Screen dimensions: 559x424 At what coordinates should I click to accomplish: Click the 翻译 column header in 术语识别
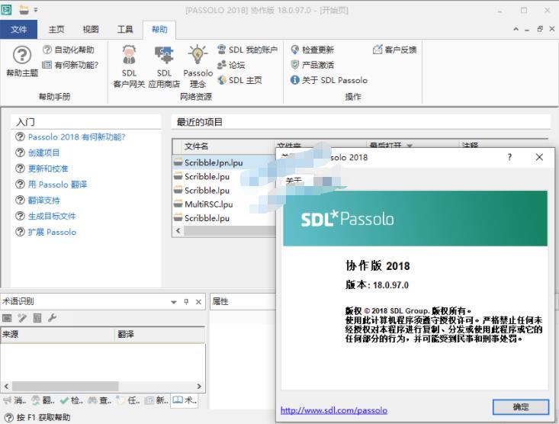coord(159,335)
